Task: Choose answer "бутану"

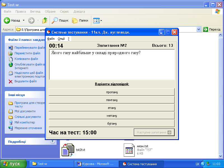Action: 111,123
